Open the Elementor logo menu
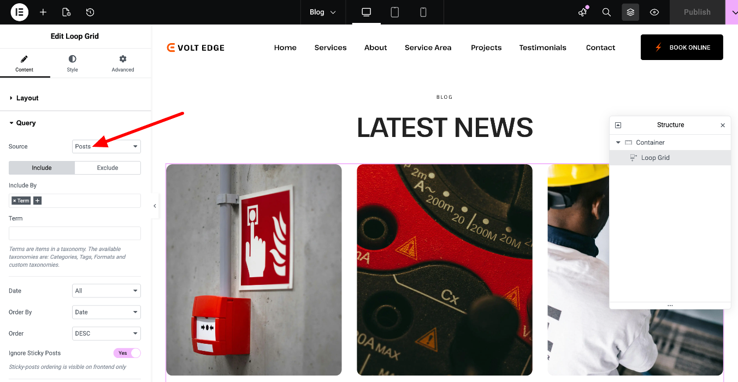 pos(19,12)
